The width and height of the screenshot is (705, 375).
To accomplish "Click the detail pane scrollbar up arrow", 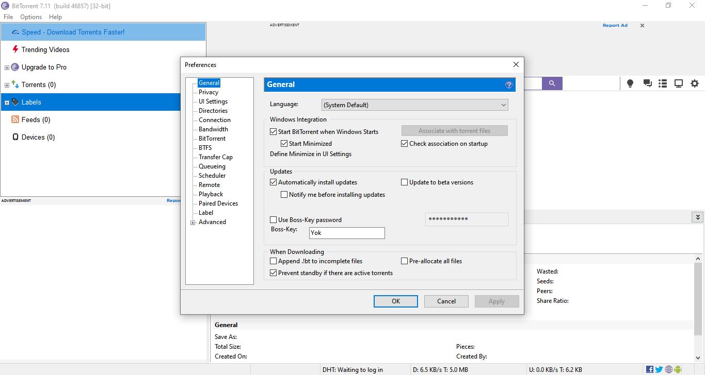I will point(699,259).
